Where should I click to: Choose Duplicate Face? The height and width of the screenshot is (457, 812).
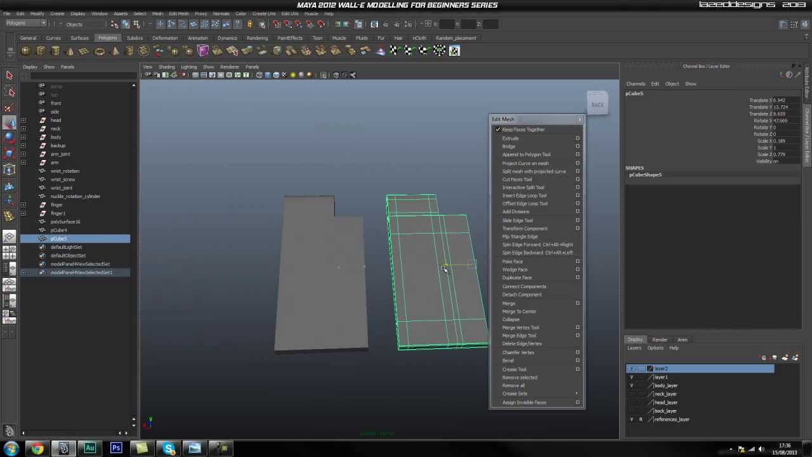tap(517, 277)
